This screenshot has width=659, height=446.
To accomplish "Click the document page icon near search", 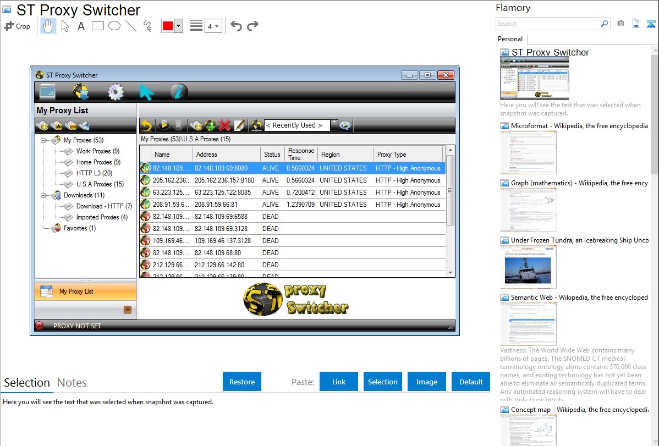I will (636, 24).
